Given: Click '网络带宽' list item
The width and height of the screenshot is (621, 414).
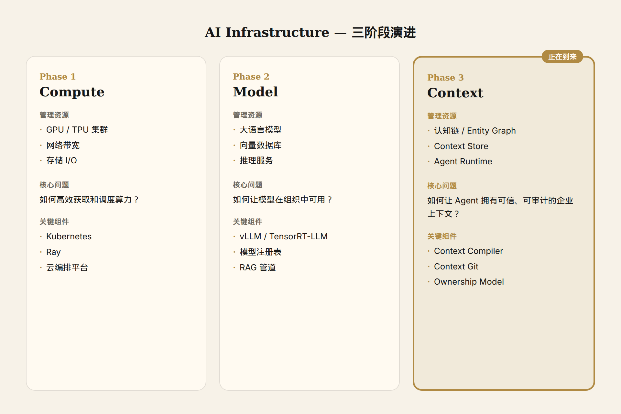Looking at the screenshot, I should tap(63, 145).
